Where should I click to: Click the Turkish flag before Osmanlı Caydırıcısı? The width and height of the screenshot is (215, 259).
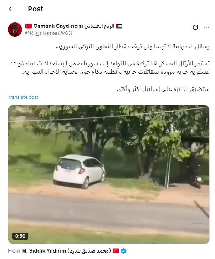[29, 26]
